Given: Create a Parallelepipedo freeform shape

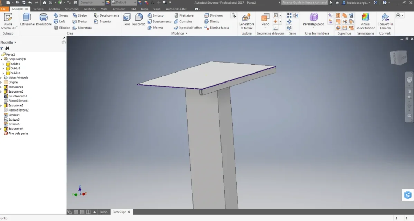Looking at the screenshot, I should (313, 20).
